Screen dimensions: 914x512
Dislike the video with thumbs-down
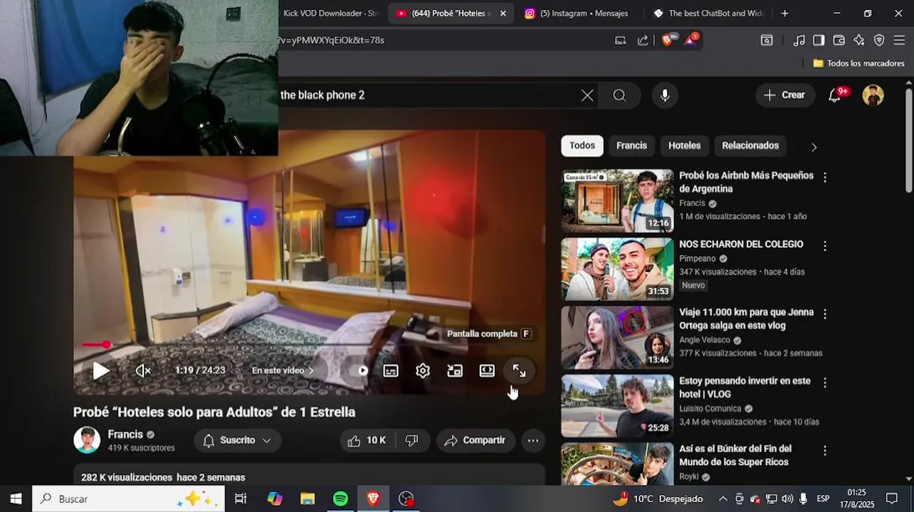[x=412, y=440]
